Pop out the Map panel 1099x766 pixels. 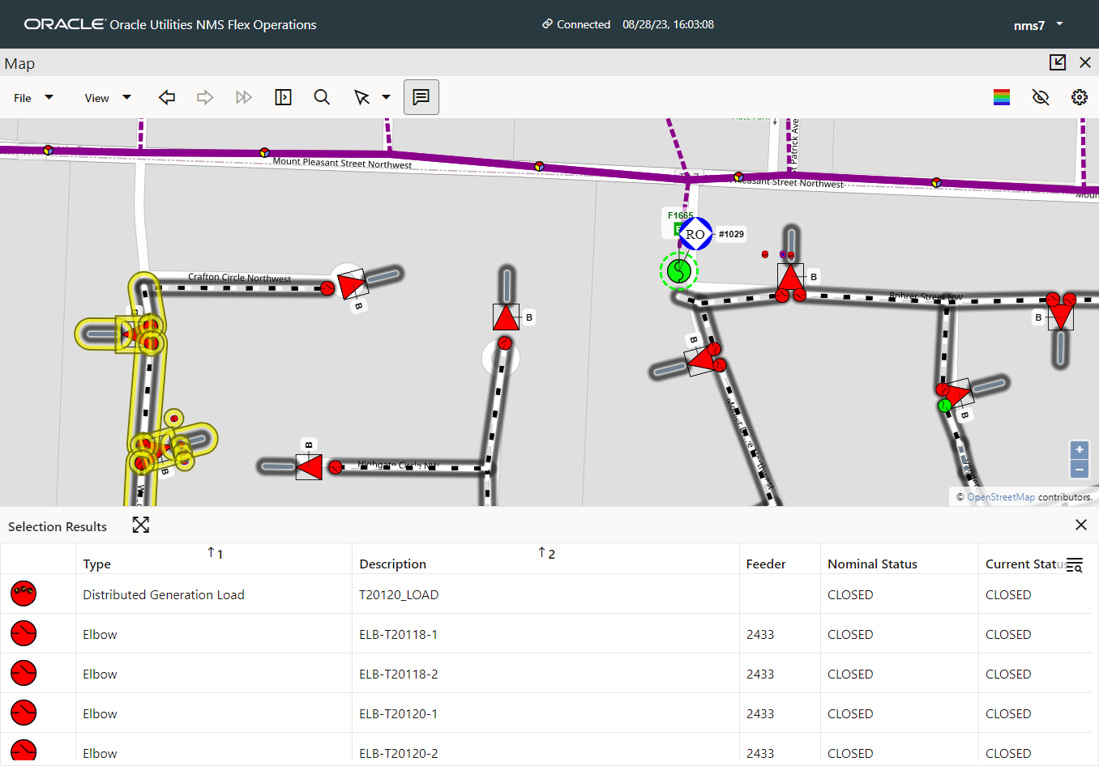(1058, 62)
